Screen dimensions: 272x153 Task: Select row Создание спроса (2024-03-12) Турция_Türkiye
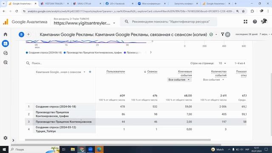click(56, 129)
